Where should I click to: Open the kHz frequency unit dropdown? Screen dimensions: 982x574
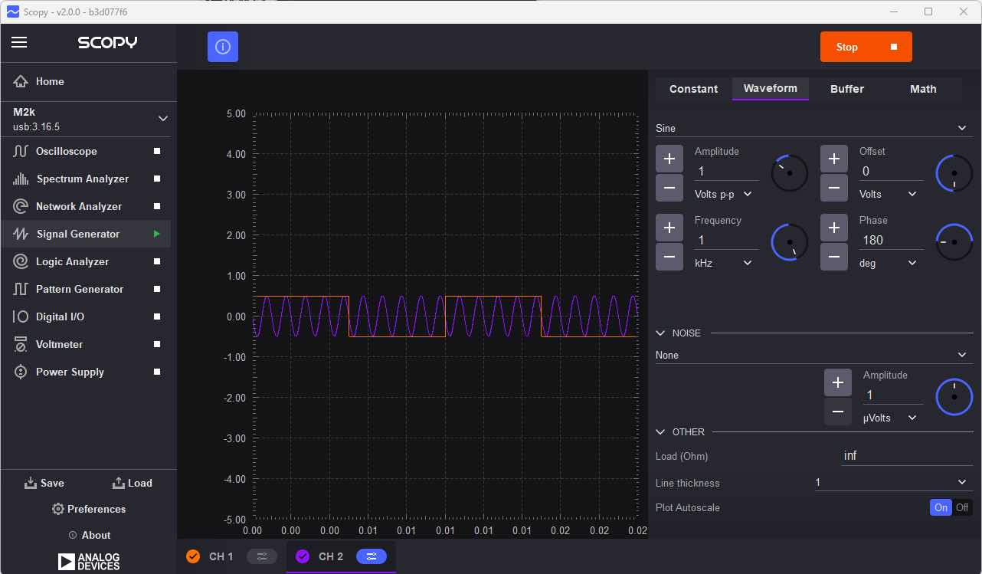[x=724, y=263]
